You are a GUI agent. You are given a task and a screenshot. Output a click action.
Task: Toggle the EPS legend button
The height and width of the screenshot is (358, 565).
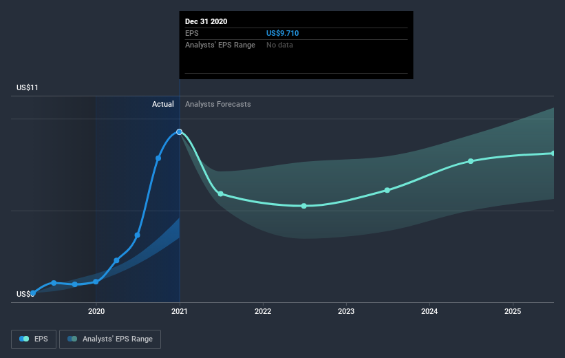pyautogui.click(x=34, y=339)
